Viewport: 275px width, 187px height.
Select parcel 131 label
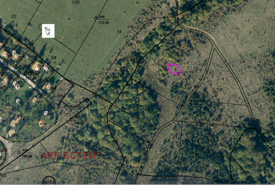click(x=134, y=60)
